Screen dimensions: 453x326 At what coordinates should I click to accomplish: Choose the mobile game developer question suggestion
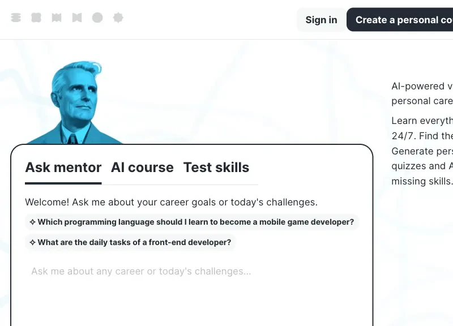click(x=195, y=222)
